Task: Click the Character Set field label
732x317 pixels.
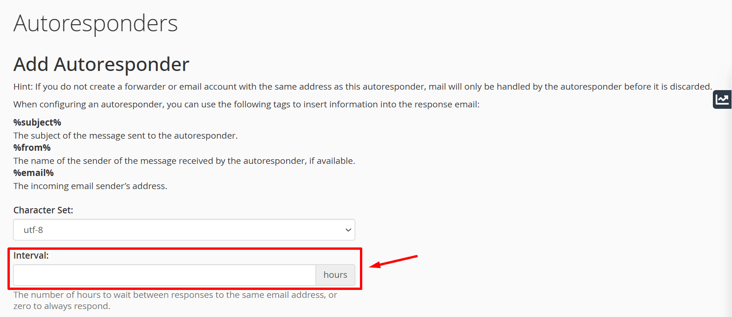Action: (x=43, y=210)
